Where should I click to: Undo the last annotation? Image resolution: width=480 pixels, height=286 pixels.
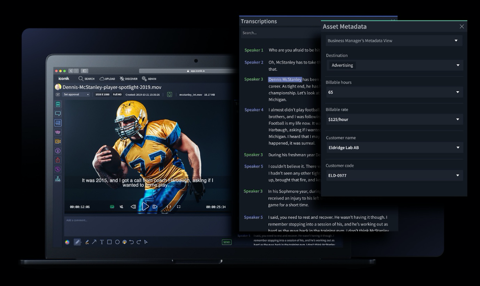coord(132,242)
